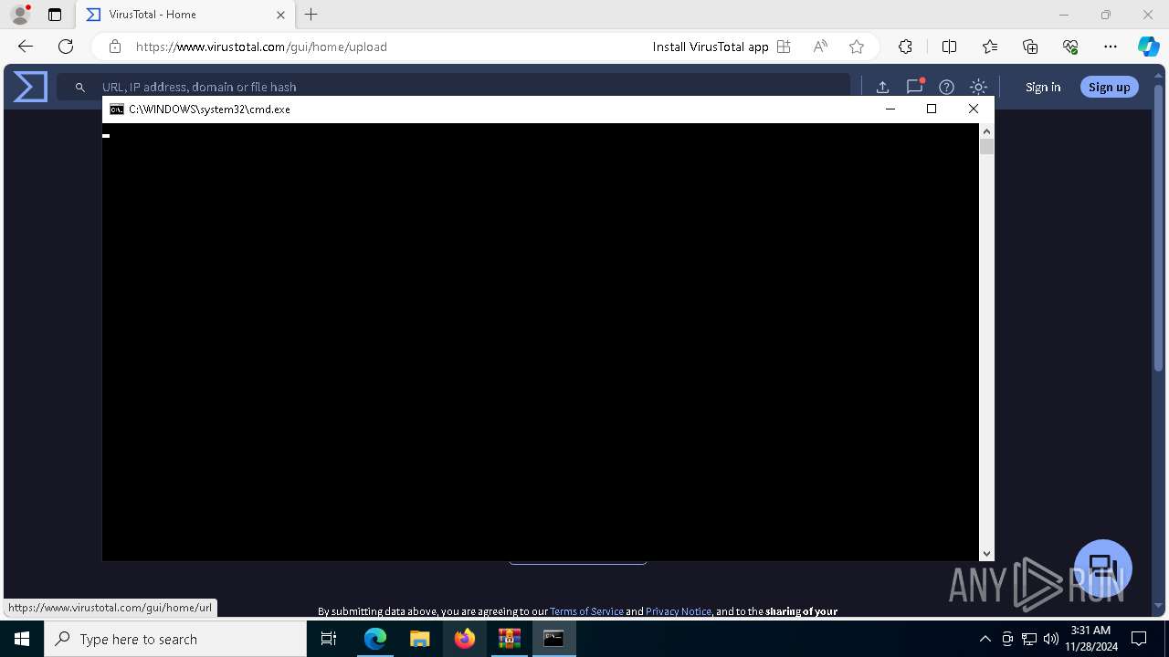The height and width of the screenshot is (657, 1169).
Task: Restore down the Edge browser window
Action: pos(1106,15)
